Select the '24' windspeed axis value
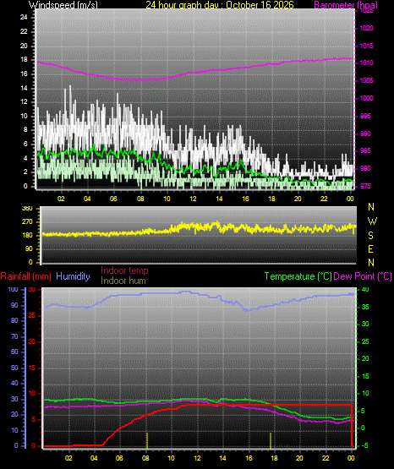This screenshot has height=469, width=394. point(24,18)
